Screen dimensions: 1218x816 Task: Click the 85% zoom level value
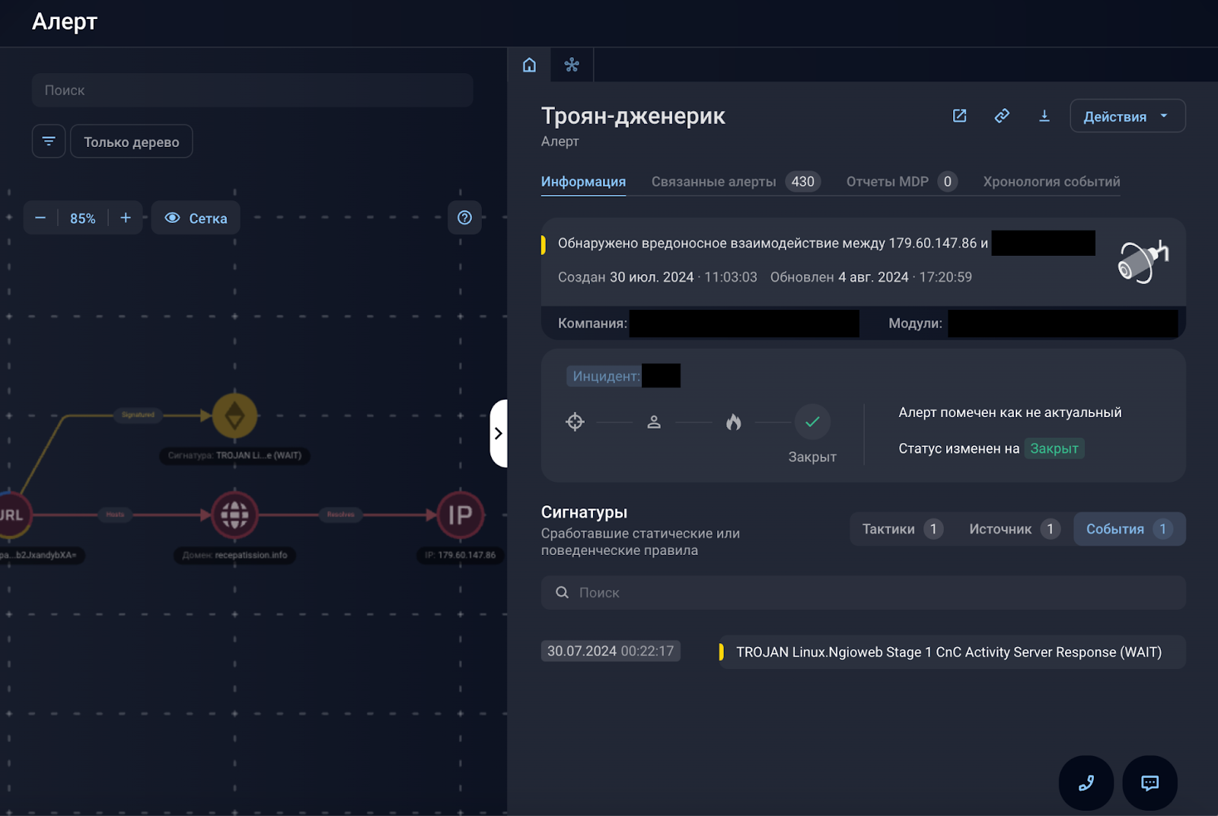tap(83, 218)
